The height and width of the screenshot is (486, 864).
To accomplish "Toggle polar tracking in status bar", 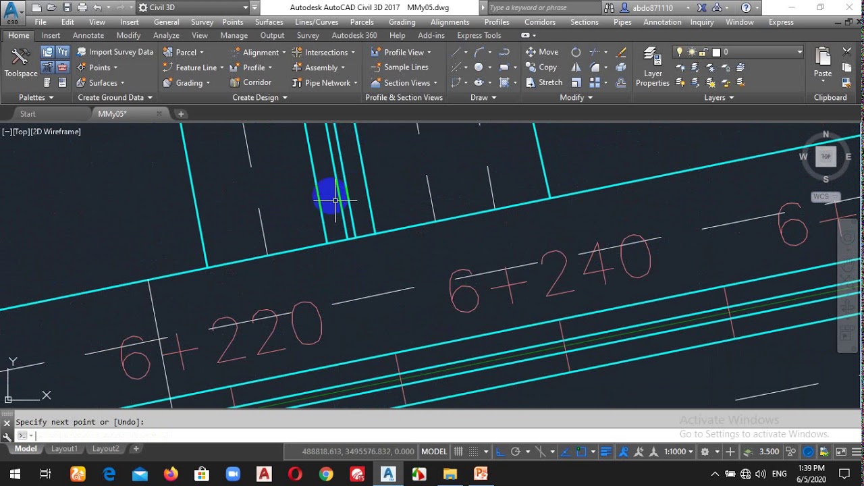I will (x=516, y=452).
